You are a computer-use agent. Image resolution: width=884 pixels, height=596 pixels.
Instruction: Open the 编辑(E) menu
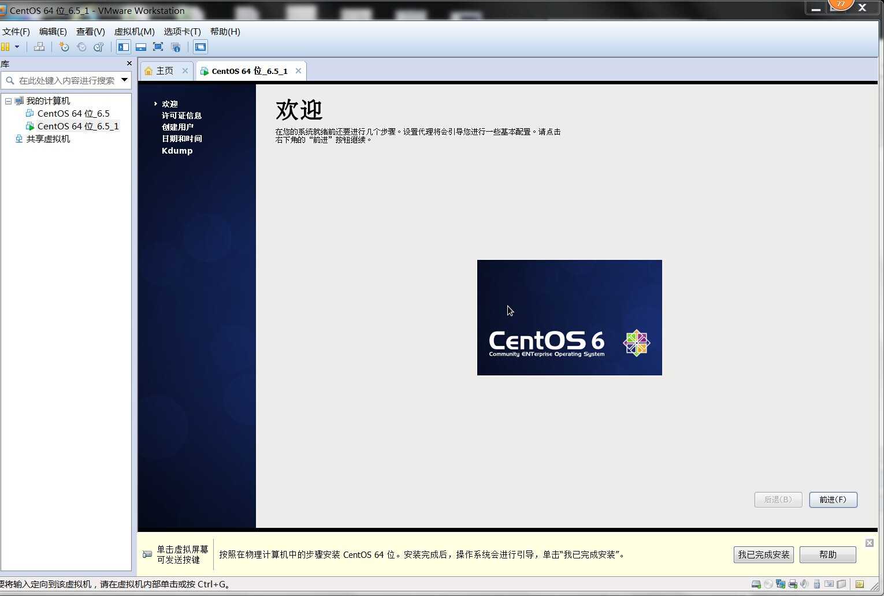click(53, 31)
